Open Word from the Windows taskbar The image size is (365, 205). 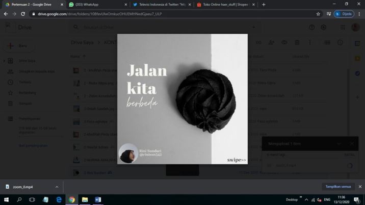point(98,200)
